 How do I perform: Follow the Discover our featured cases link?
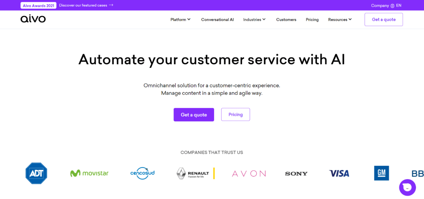coord(86,5)
